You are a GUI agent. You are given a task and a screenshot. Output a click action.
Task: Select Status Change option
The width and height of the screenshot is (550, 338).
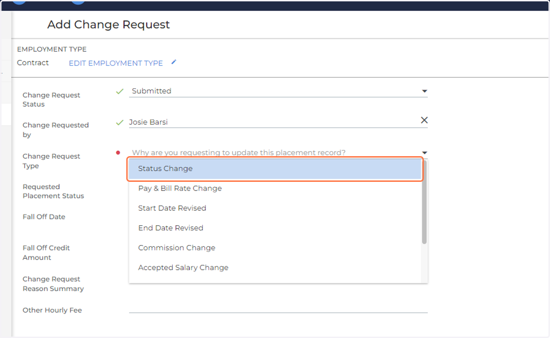[275, 169]
